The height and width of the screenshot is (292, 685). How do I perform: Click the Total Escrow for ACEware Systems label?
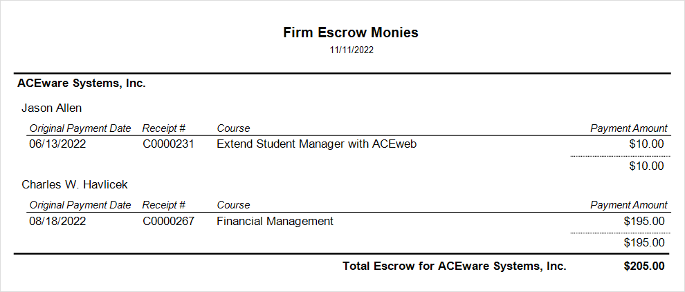pyautogui.click(x=455, y=266)
